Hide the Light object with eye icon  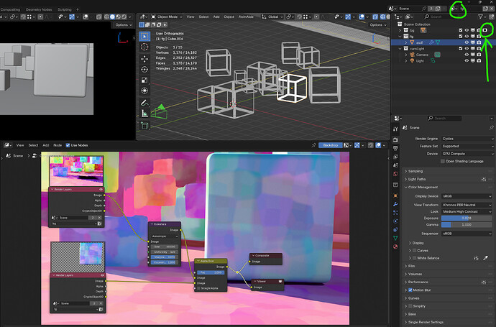[467, 60]
